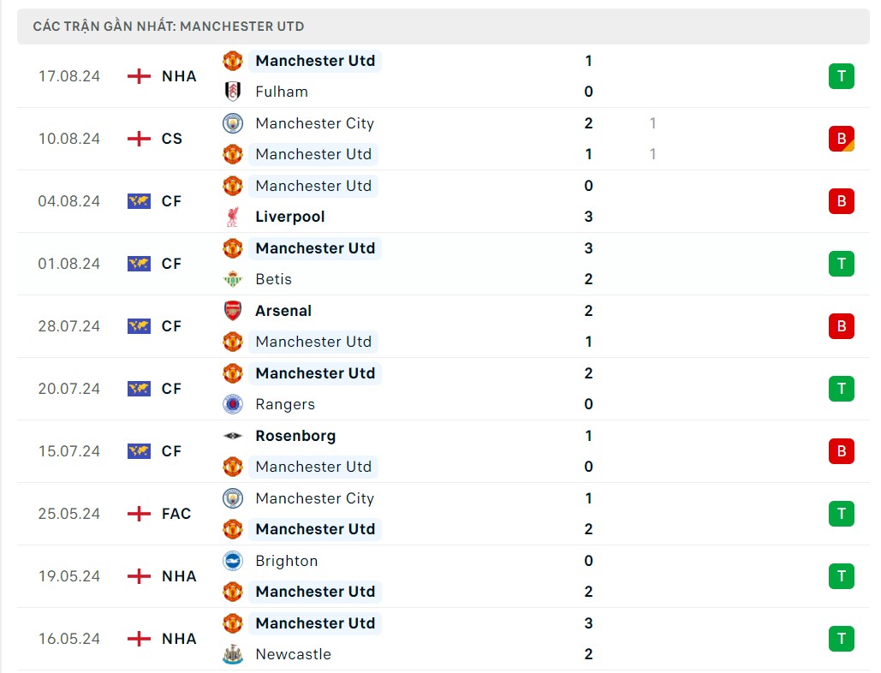The width and height of the screenshot is (881, 673).
Task: Click the Arsenal club crest icon
Action: coord(233,311)
